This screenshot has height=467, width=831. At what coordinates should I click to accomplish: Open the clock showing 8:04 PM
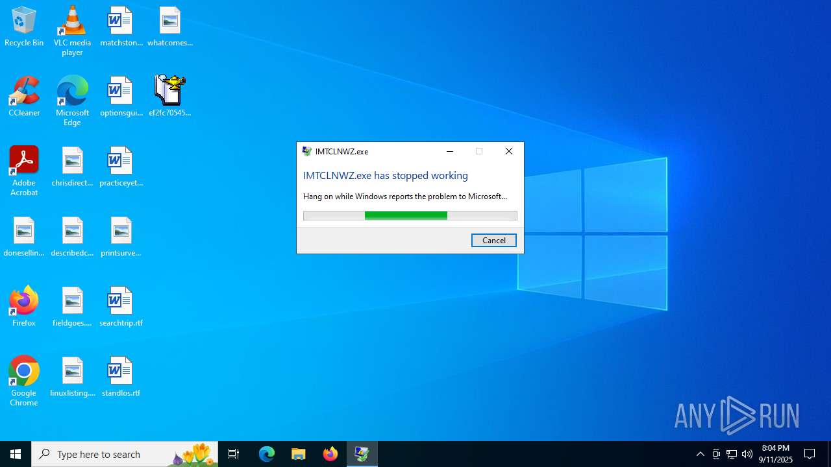(776, 454)
